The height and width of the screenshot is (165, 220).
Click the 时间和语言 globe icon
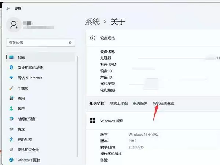click(11, 119)
